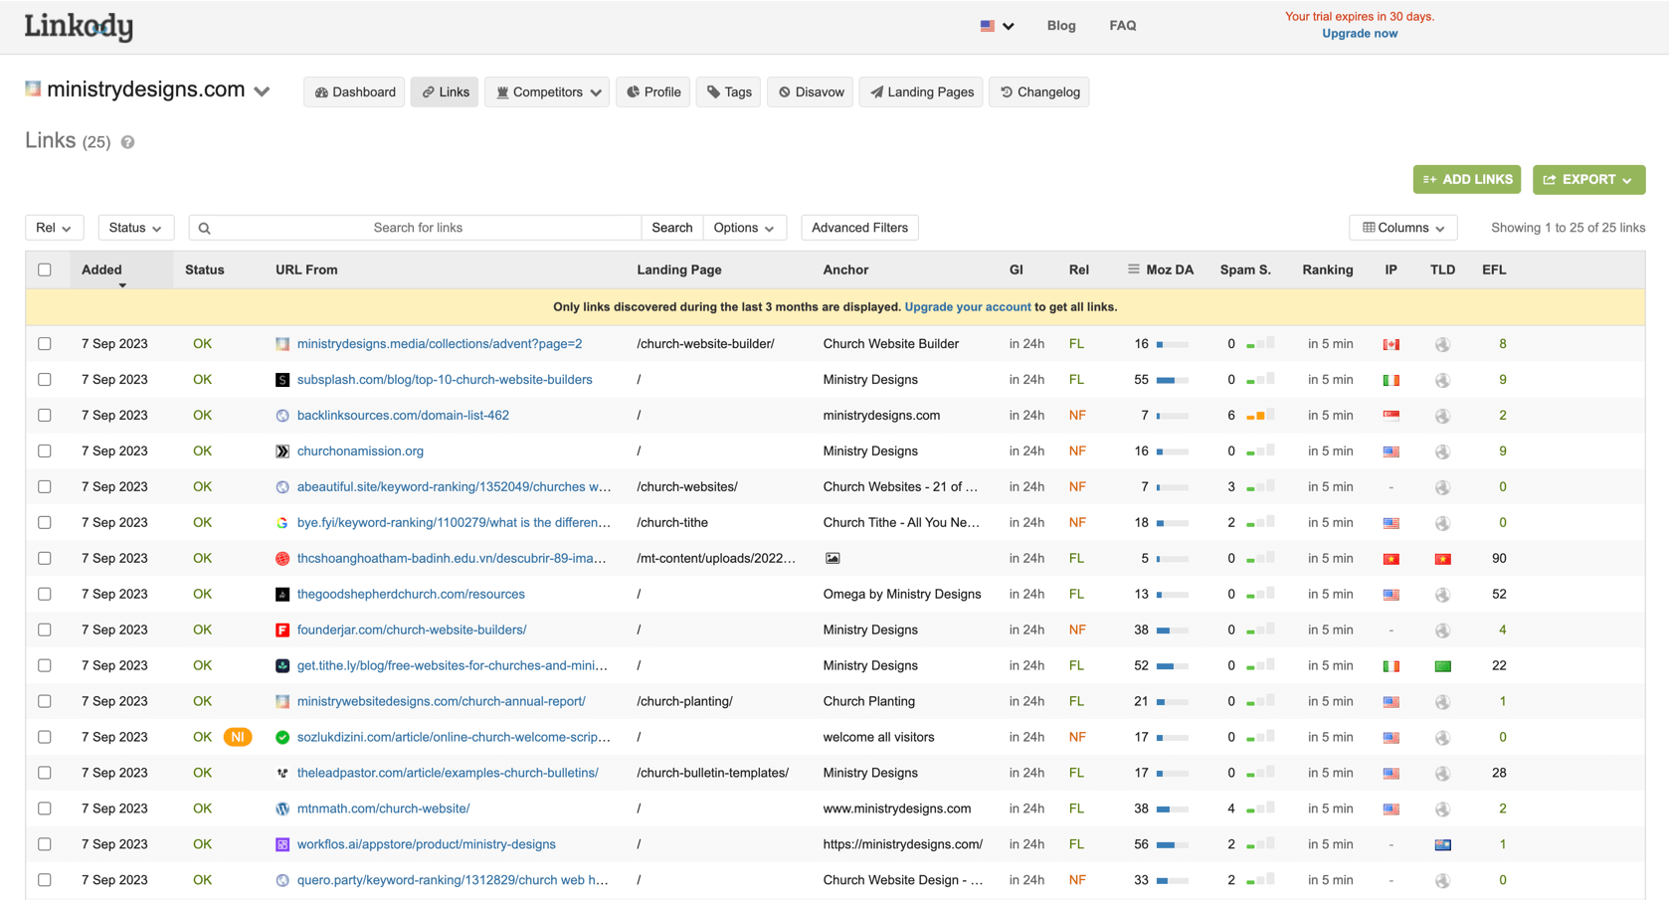The image size is (1669, 900).
Task: Switch to the Disavow tab
Action: (x=810, y=92)
